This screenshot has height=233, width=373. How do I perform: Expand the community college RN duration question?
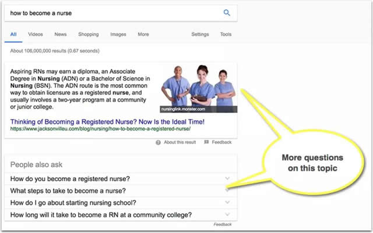[x=227, y=214]
